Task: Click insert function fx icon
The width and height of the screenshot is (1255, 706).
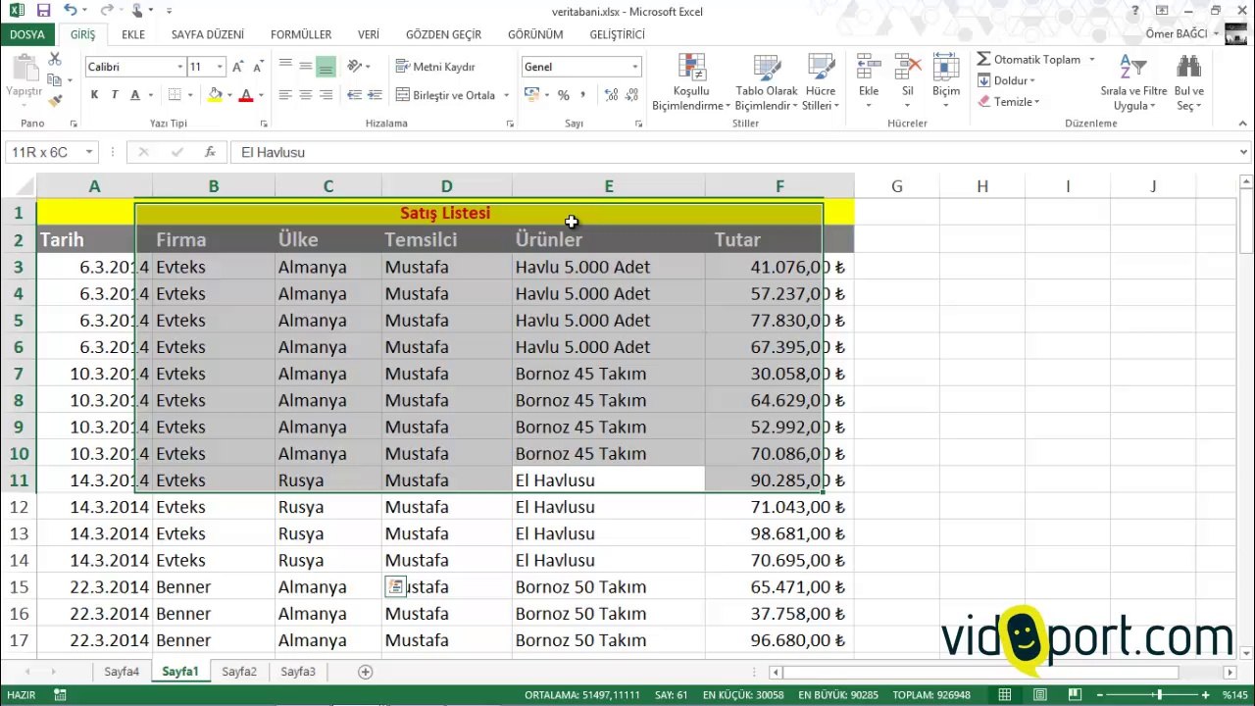Action: [x=210, y=152]
